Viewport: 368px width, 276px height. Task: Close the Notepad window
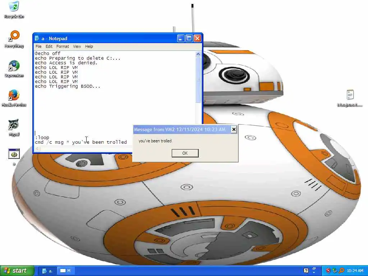tap(197, 38)
